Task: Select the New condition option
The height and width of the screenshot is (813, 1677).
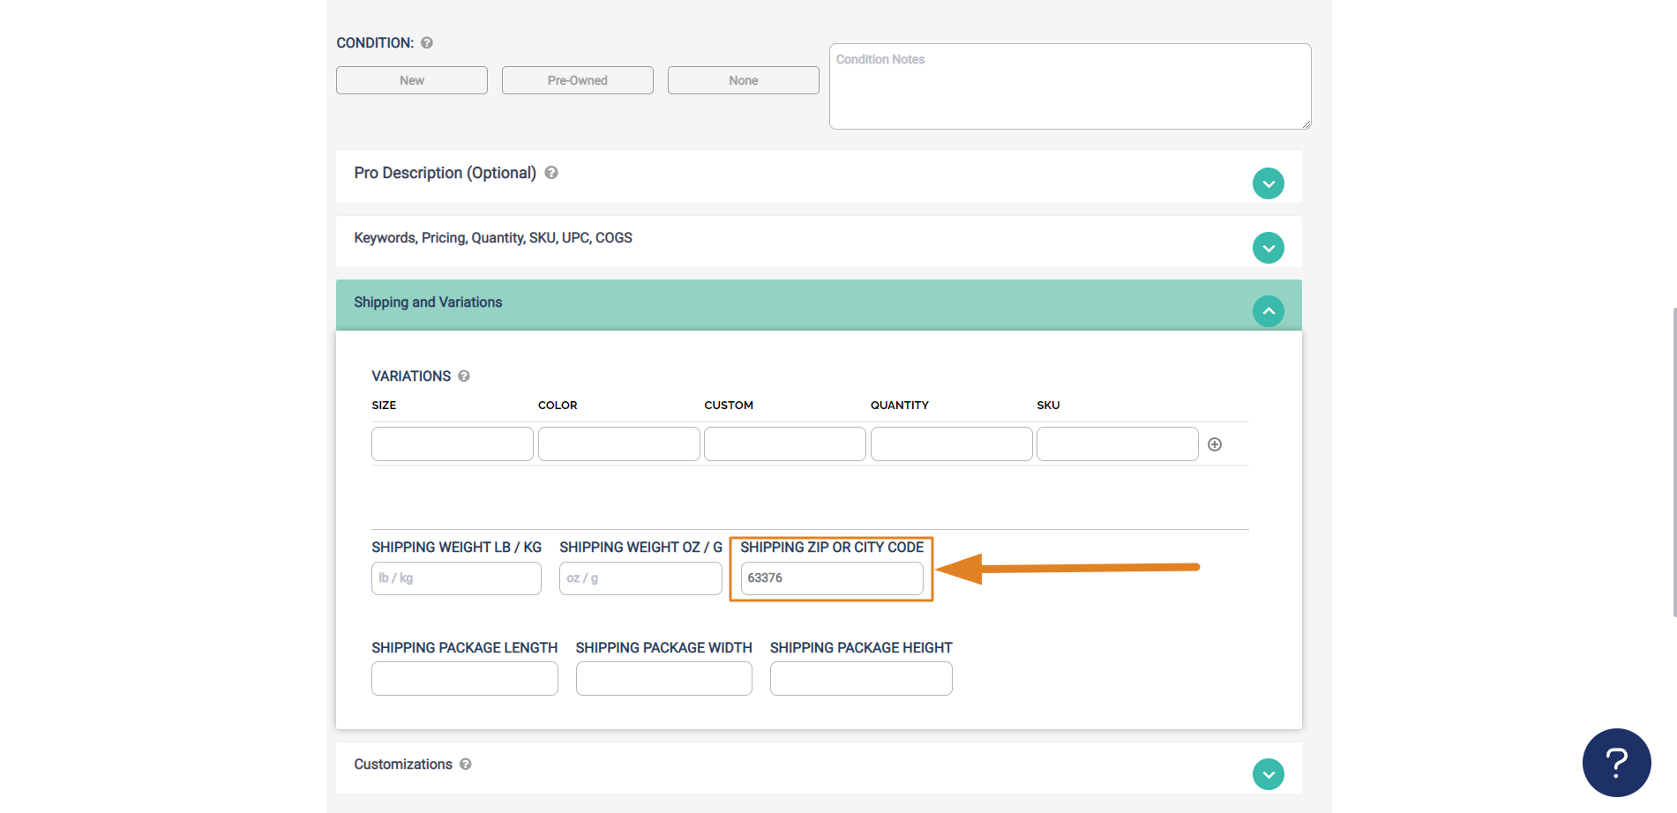Action: (412, 80)
